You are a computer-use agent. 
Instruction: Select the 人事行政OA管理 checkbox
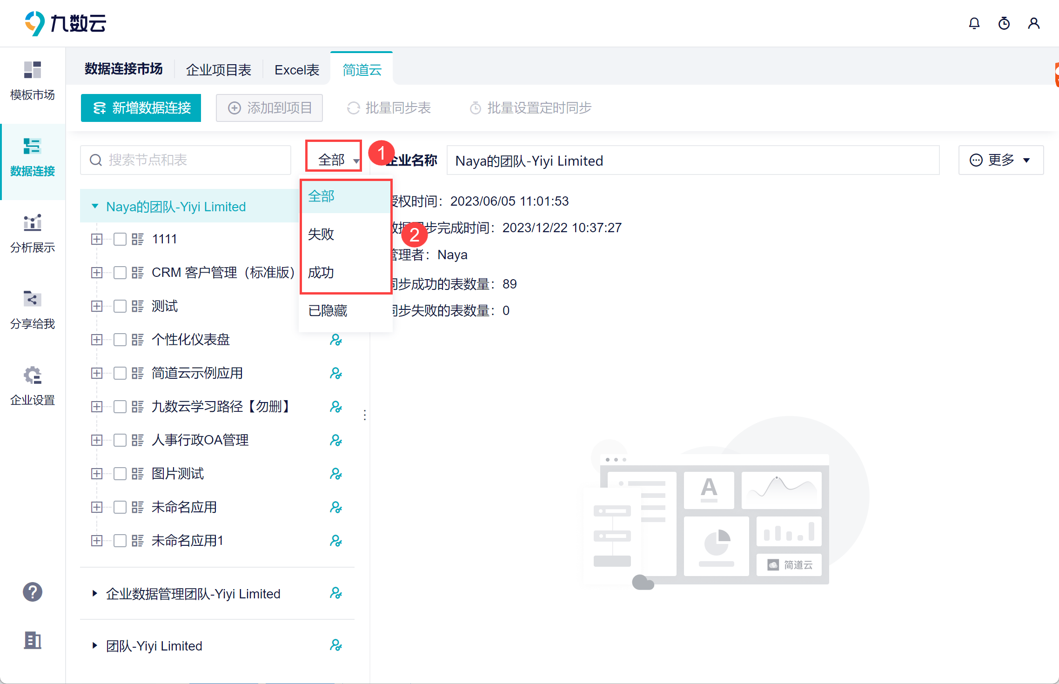[120, 440]
